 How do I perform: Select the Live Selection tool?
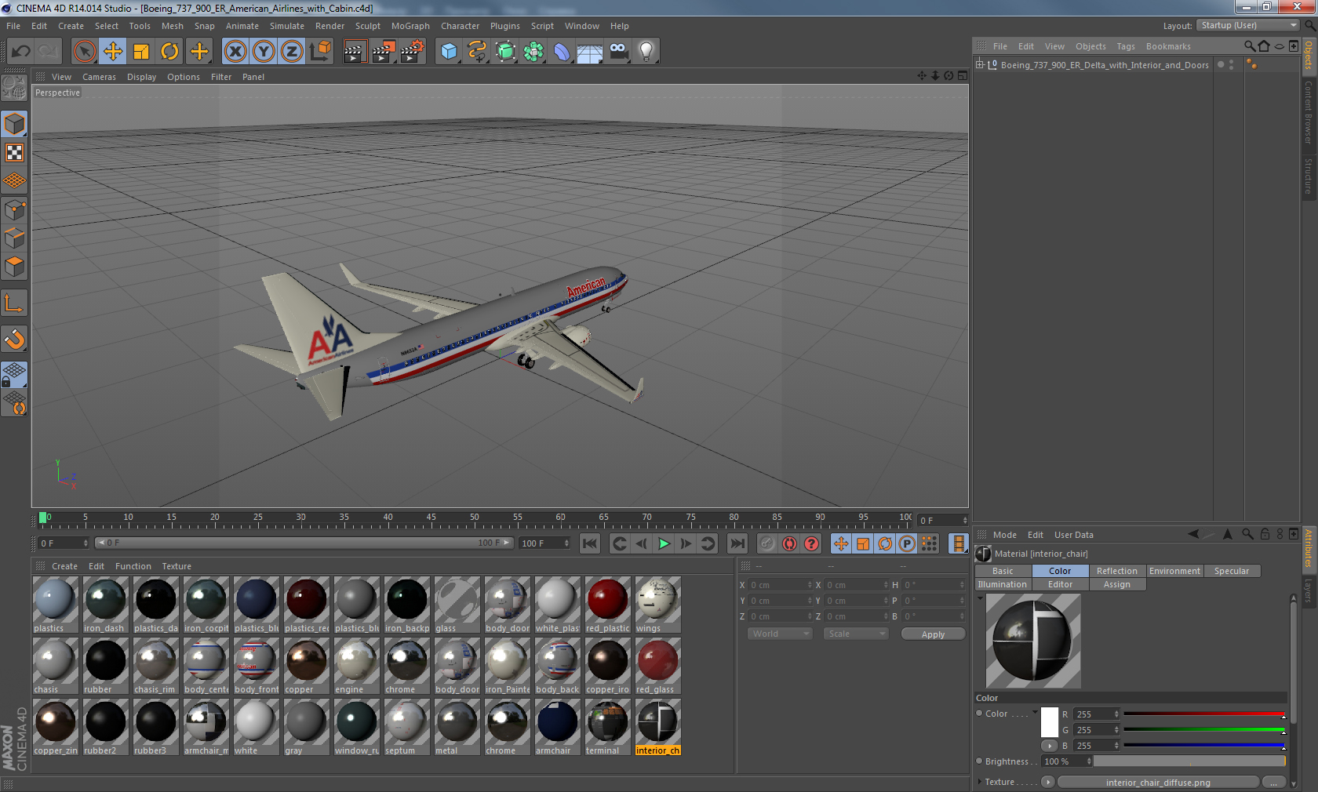click(84, 52)
